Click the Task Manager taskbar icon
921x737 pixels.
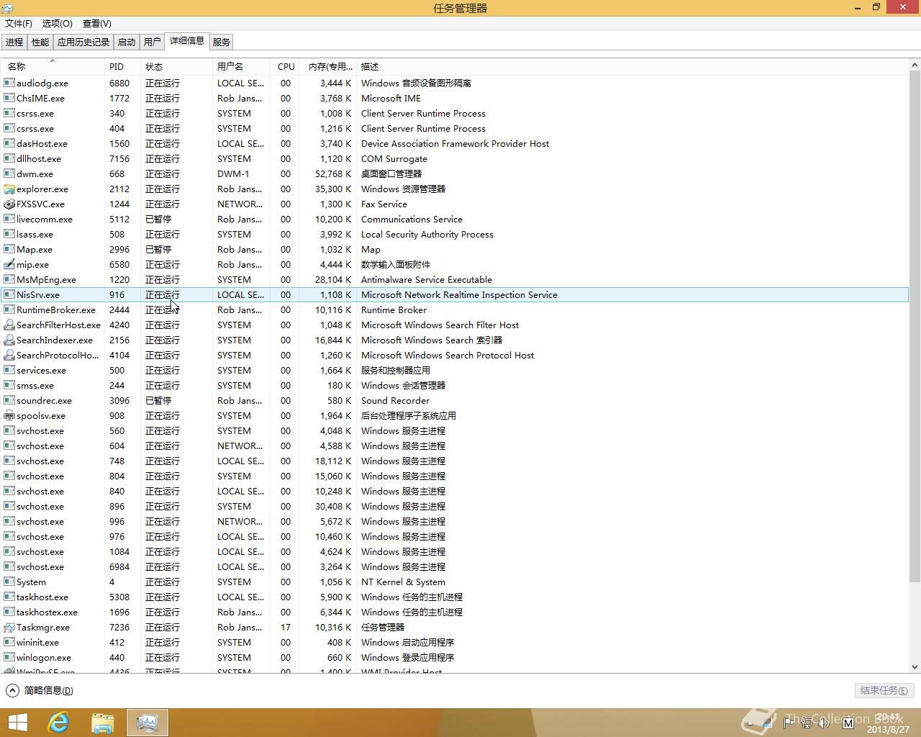tap(148, 723)
